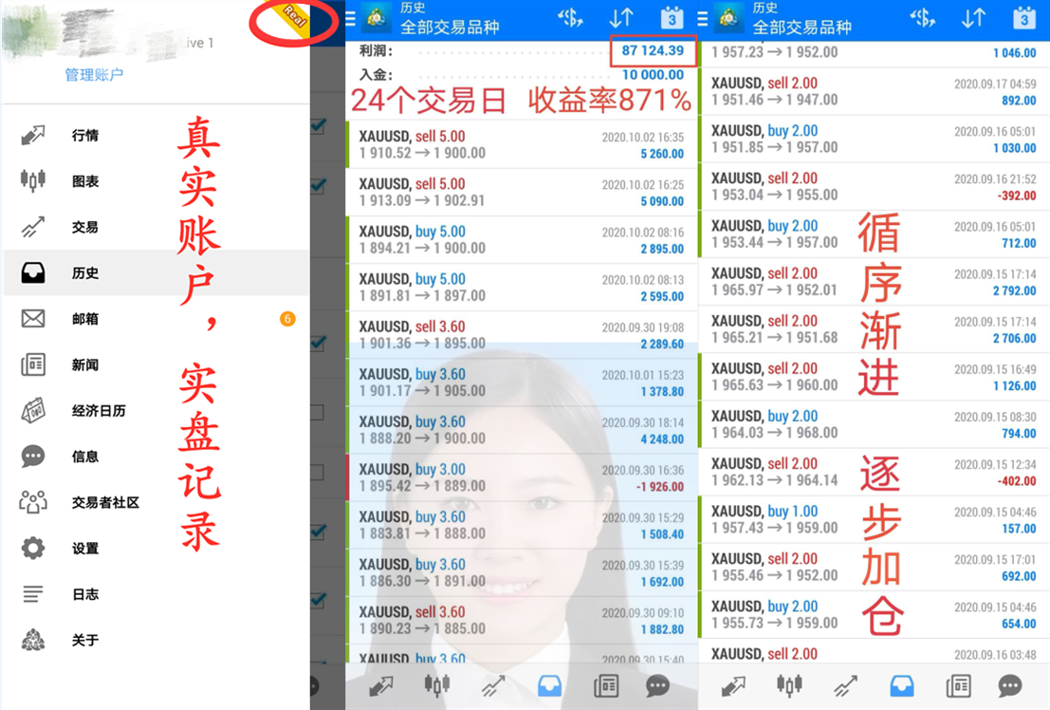Tap candlestick chart tab below 加仓 trade list
This screenshot has height=710, width=1050.
coord(789,685)
